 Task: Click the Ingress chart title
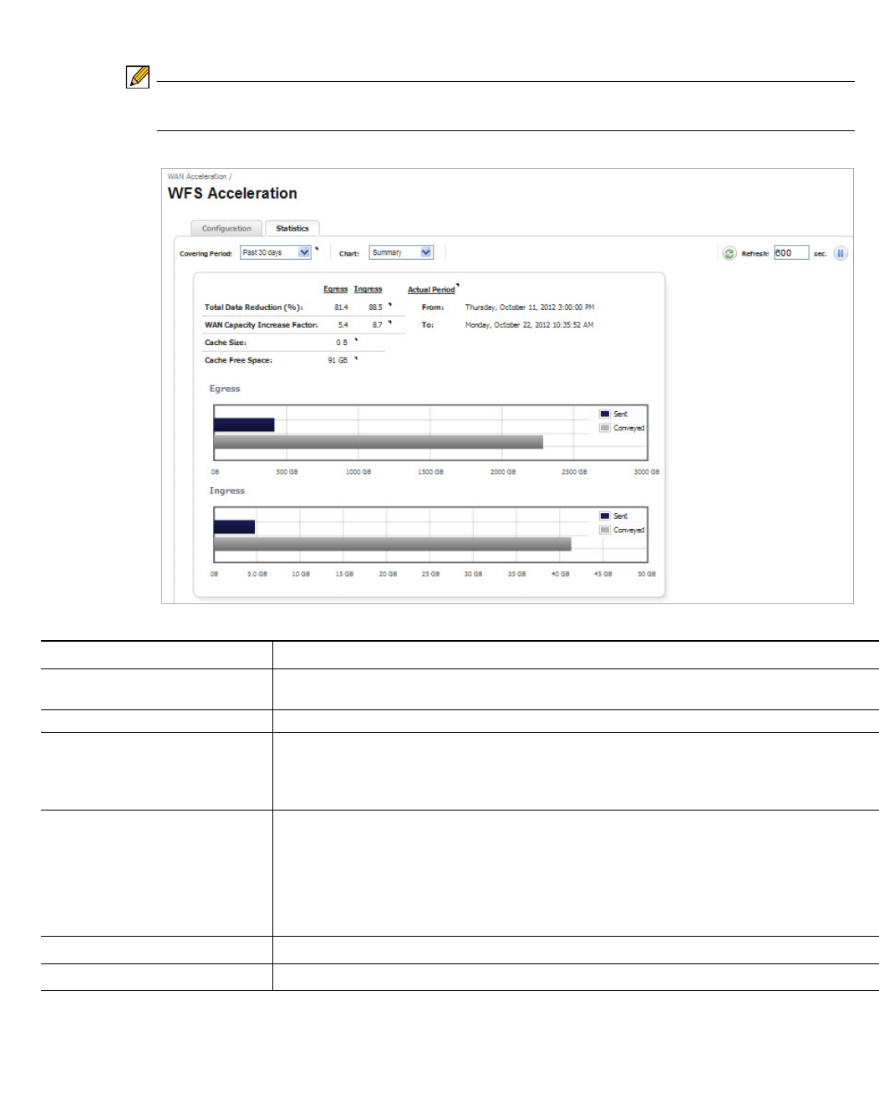pyautogui.click(x=227, y=490)
